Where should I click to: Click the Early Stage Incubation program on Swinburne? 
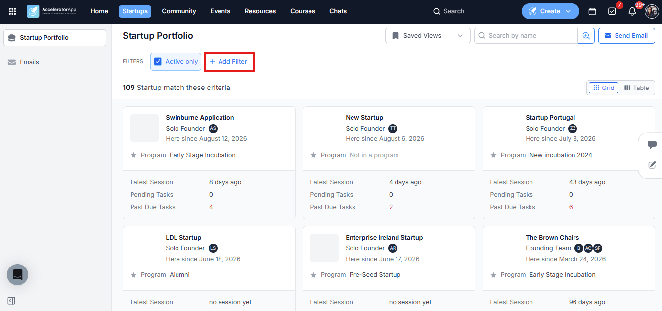[x=203, y=155]
